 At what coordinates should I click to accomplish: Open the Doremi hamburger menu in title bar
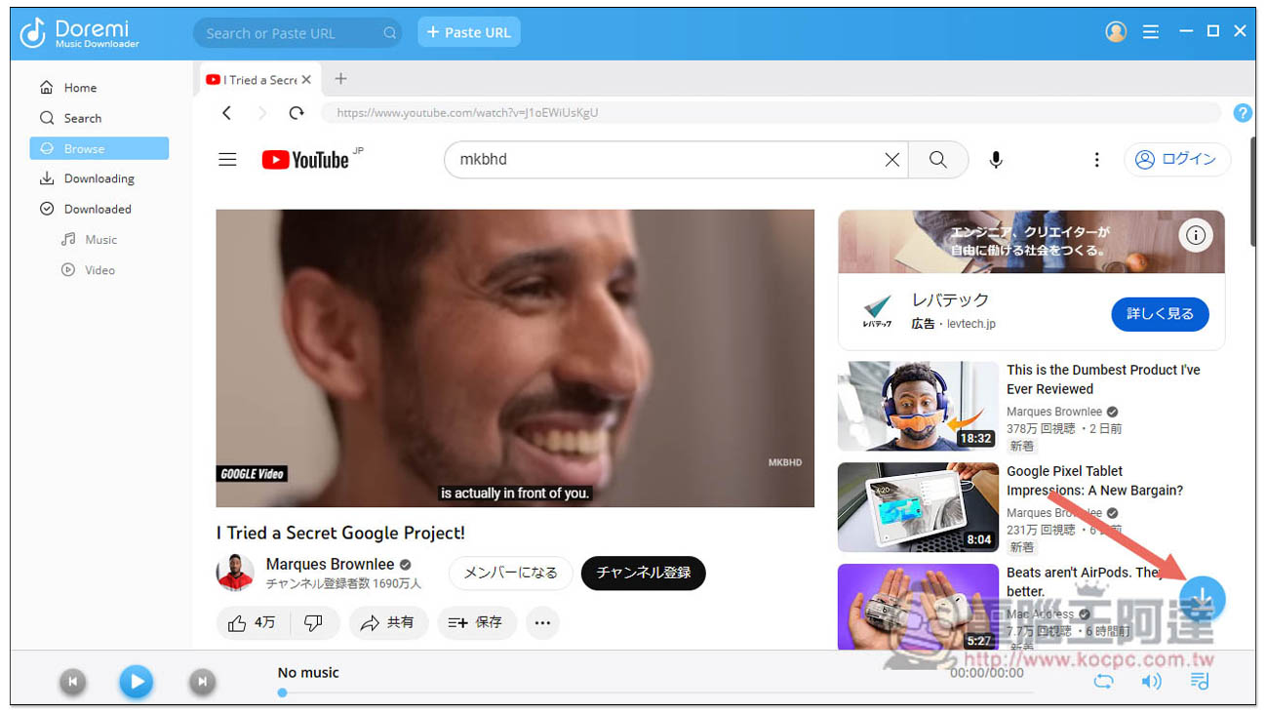click(x=1151, y=32)
